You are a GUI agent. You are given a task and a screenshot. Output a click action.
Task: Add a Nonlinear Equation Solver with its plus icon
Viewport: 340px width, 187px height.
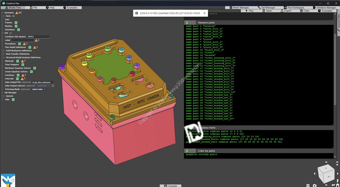(x=35, y=68)
